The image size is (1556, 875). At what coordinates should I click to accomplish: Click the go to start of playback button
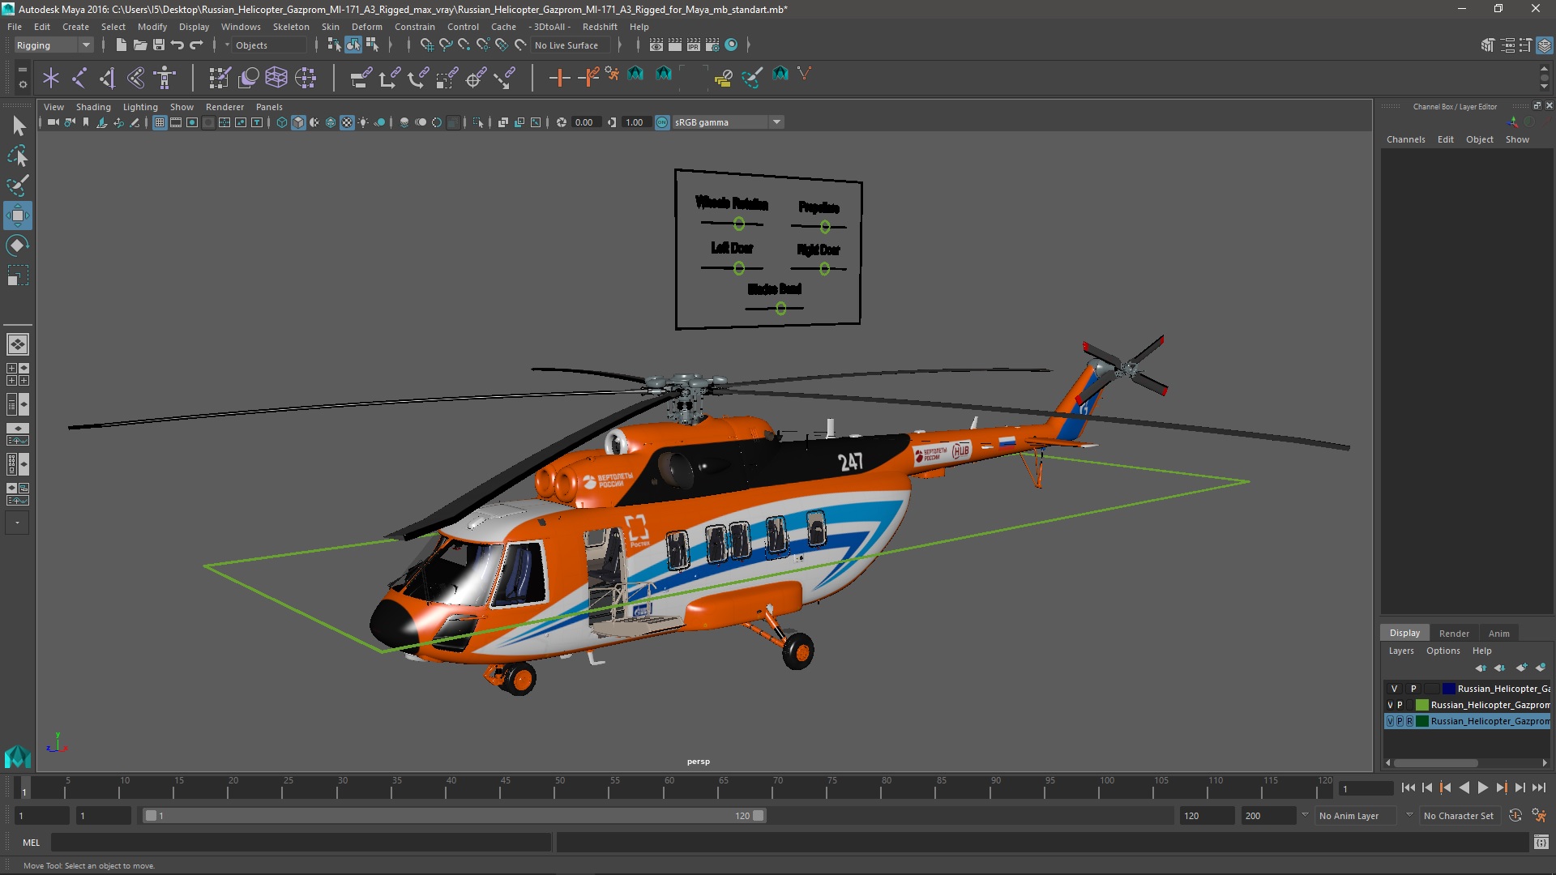pos(1408,787)
